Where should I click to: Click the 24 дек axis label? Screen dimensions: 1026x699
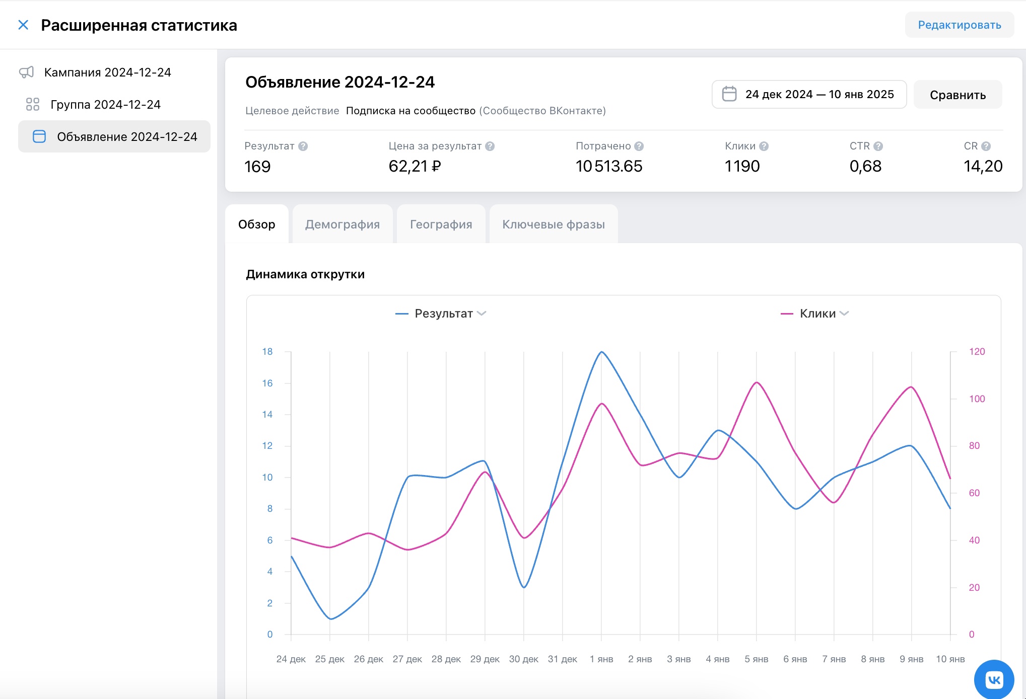pos(291,659)
